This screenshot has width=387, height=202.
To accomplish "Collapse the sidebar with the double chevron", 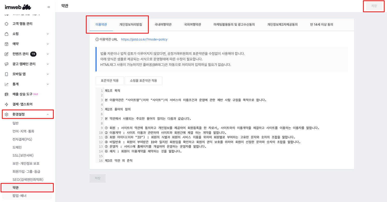I will tap(49, 7).
